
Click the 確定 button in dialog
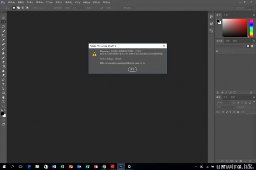(132, 69)
